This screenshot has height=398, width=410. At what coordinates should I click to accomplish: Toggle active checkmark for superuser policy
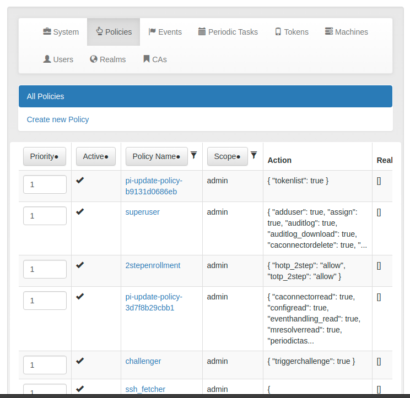click(80, 211)
